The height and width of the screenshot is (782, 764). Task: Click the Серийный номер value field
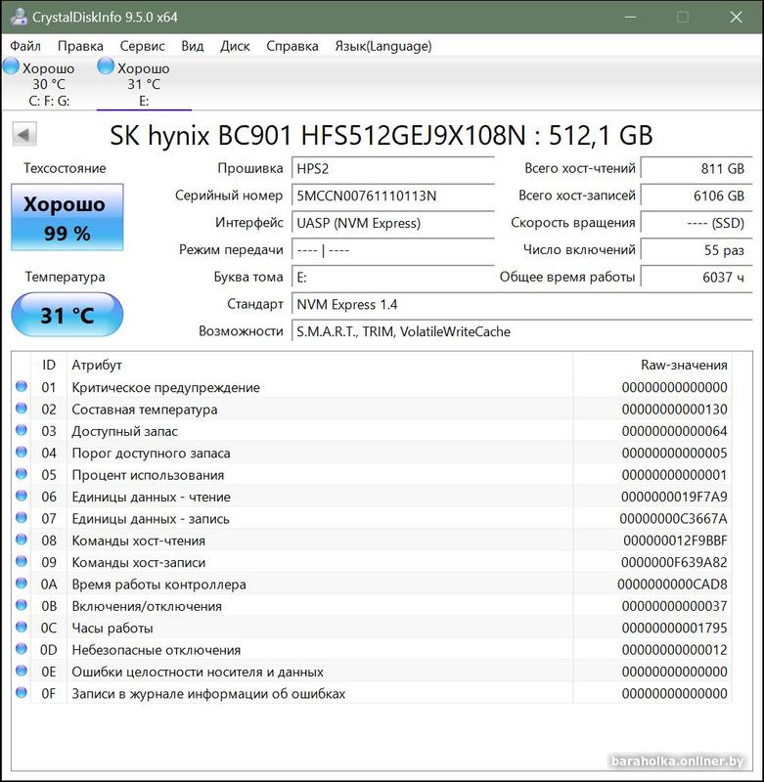point(391,195)
